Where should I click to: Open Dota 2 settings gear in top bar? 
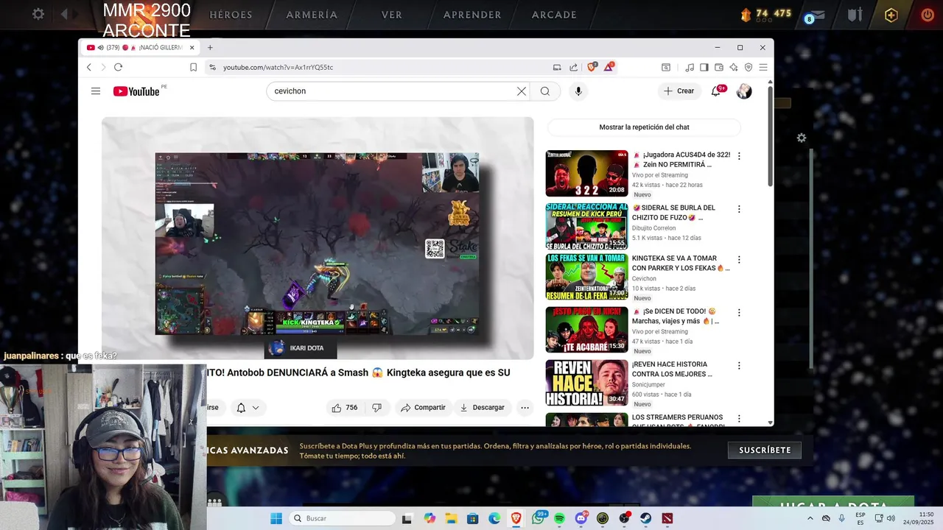click(38, 14)
